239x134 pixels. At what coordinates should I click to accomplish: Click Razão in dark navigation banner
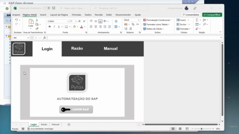(x=77, y=48)
